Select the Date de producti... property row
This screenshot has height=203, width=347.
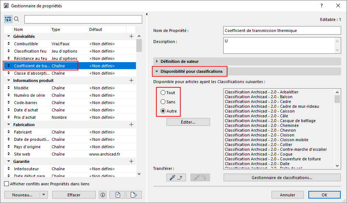(x=70, y=139)
